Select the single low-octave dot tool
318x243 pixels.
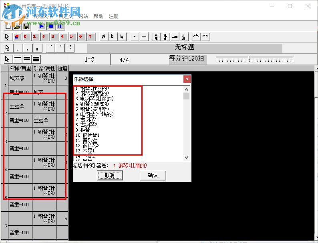[18, 48]
